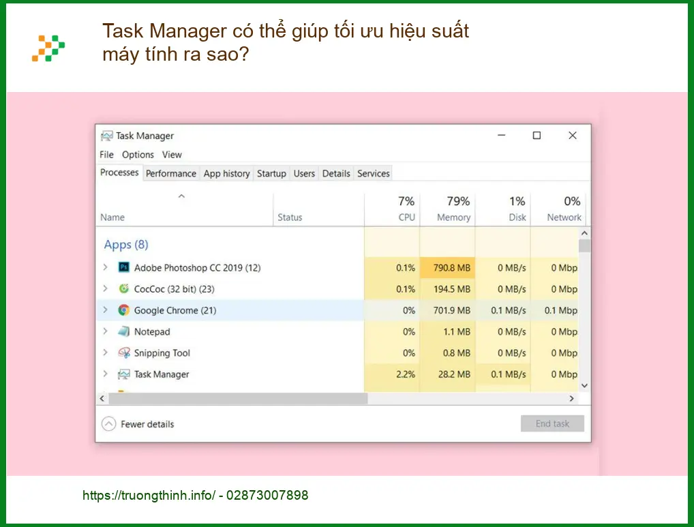Expand the Task Manager process row
Image resolution: width=694 pixels, height=527 pixels.
[106, 374]
